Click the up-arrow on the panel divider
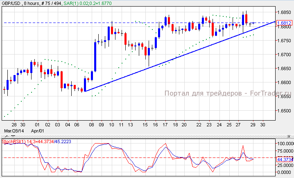This screenshot has width=294, height=178. tap(6, 137)
